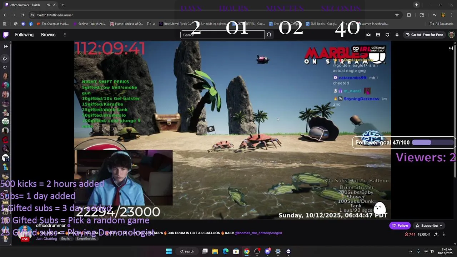The width and height of the screenshot is (457, 257).
Task: Follow the officedrummer channel
Action: [400, 226]
